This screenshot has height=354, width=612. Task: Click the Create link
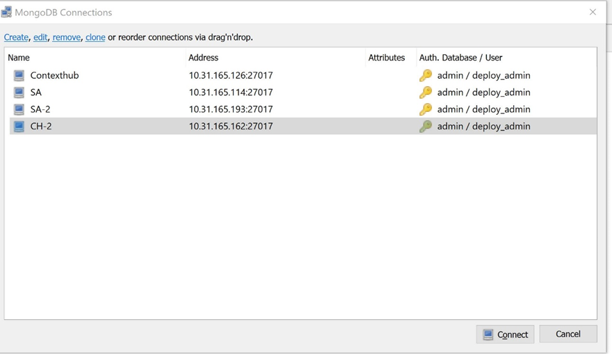click(16, 38)
